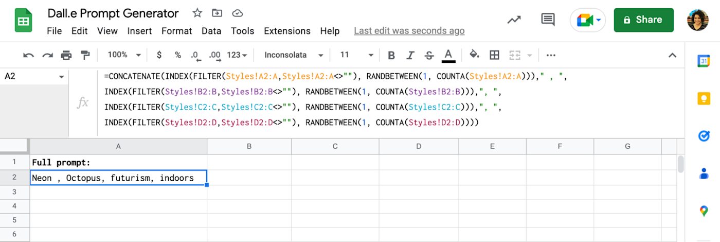The width and height of the screenshot is (720, 242).
Task: Open the Data menu
Action: click(211, 31)
